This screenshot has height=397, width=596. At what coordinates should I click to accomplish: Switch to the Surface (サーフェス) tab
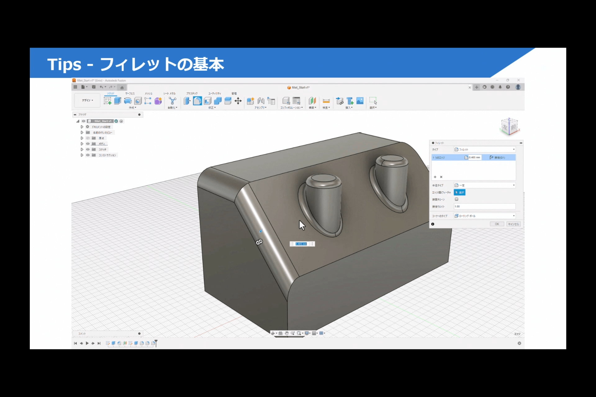coord(130,93)
